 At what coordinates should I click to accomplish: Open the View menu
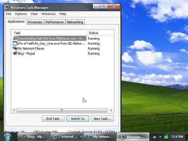click(34, 14)
